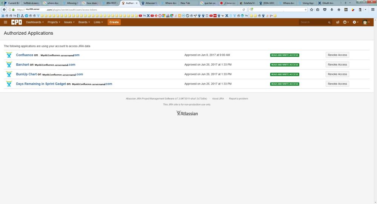Click the icon beside Barchart row

[9, 64]
